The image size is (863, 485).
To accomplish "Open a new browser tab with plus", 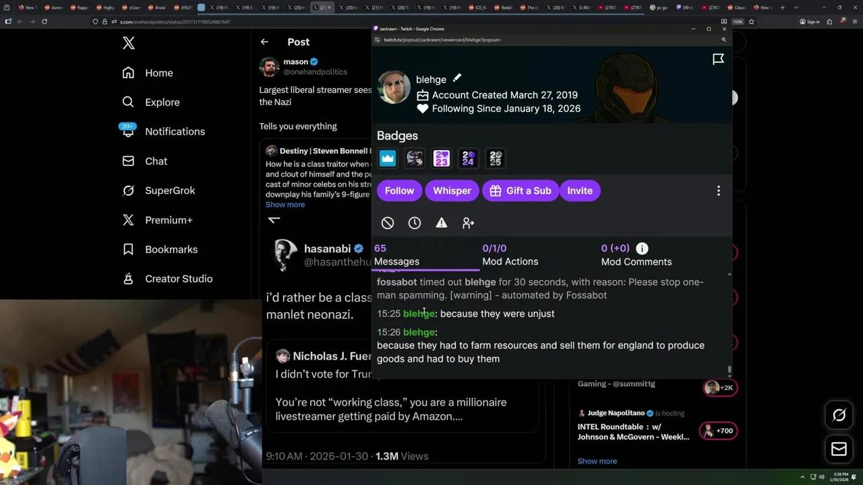I will tap(783, 7).
